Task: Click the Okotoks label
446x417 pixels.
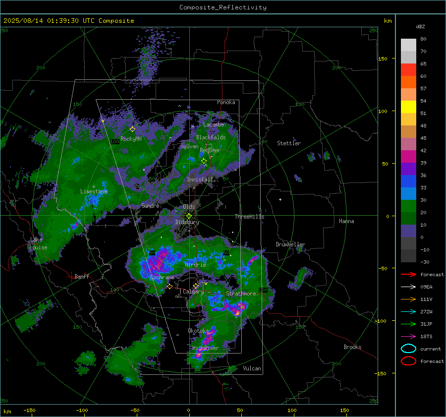Action: pos(198,331)
